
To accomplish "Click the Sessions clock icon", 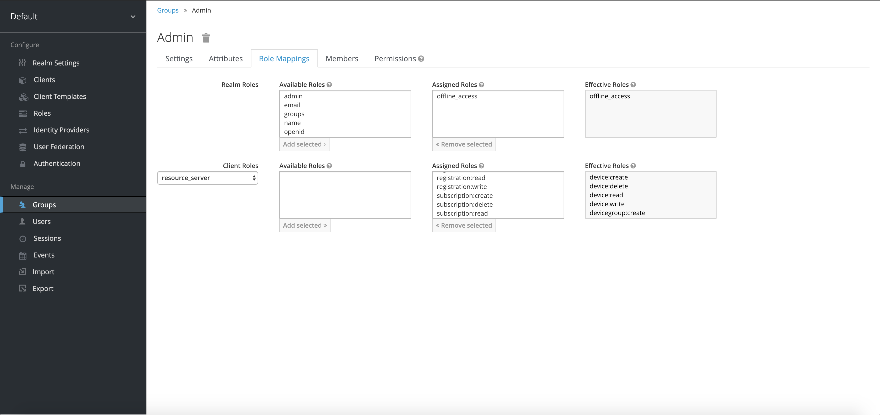I will click(23, 239).
